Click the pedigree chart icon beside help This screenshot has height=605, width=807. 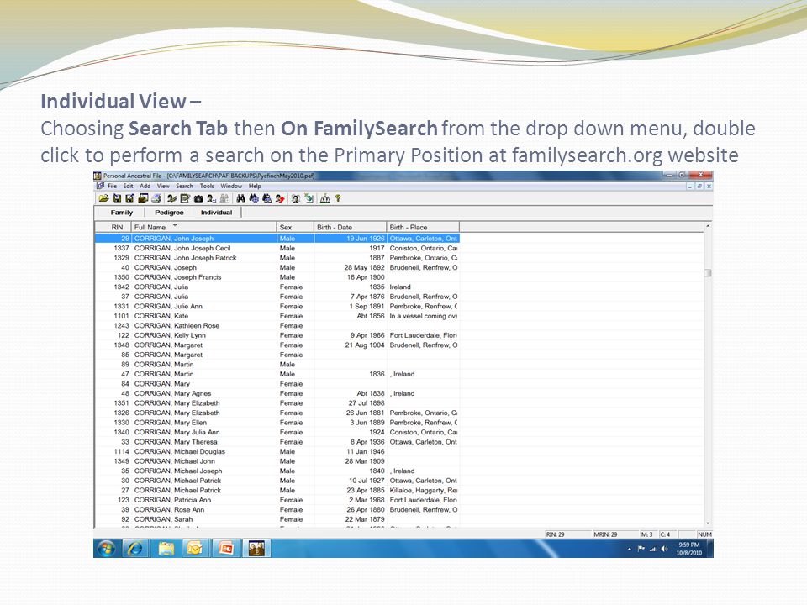[324, 198]
